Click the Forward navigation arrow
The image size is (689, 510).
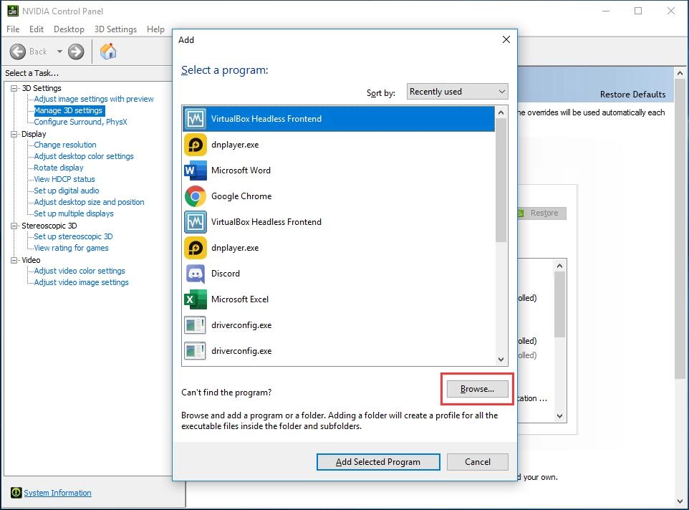pos(74,51)
